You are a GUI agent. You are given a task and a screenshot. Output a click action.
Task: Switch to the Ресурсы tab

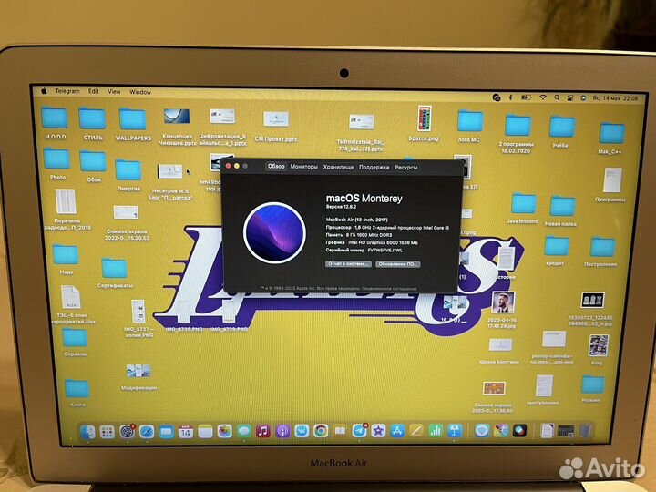[x=405, y=168]
